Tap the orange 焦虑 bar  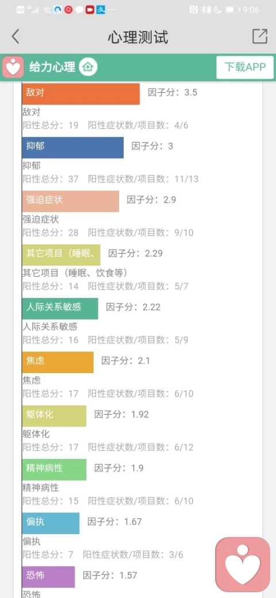(57, 362)
